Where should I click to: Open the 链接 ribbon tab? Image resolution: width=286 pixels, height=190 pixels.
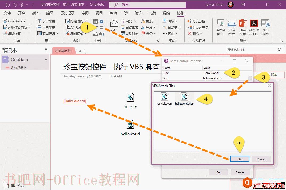coord(166,13)
